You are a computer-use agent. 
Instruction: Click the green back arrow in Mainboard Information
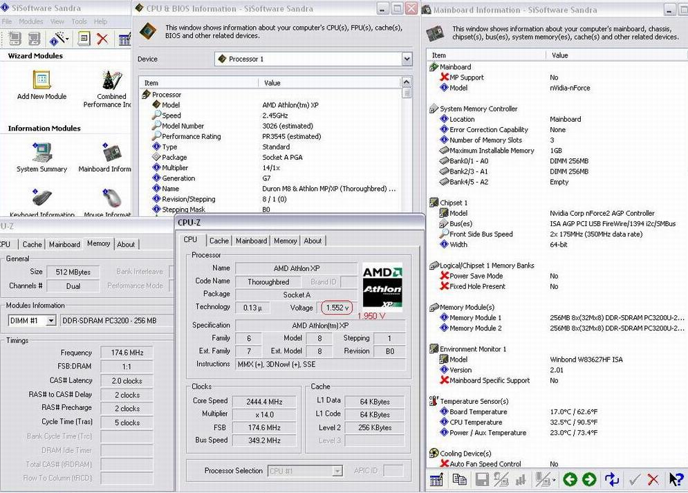pyautogui.click(x=570, y=479)
